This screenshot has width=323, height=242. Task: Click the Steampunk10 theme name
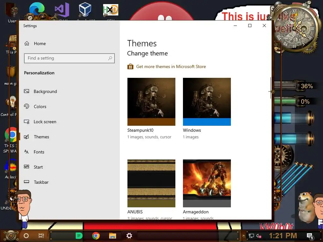(140, 130)
